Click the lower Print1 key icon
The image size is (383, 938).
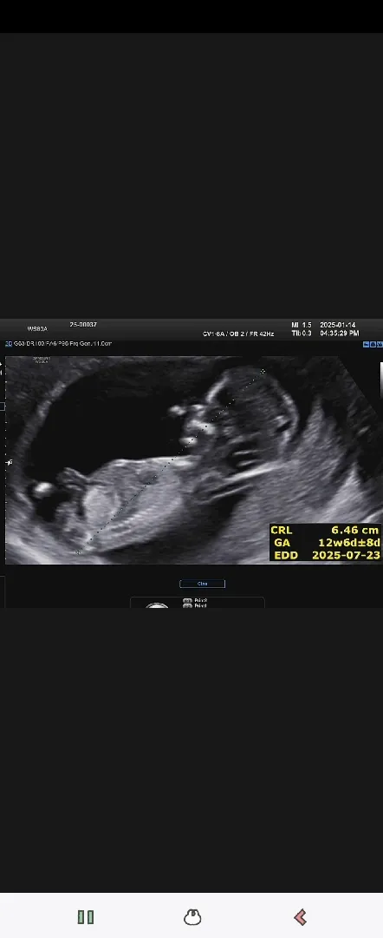(x=187, y=605)
